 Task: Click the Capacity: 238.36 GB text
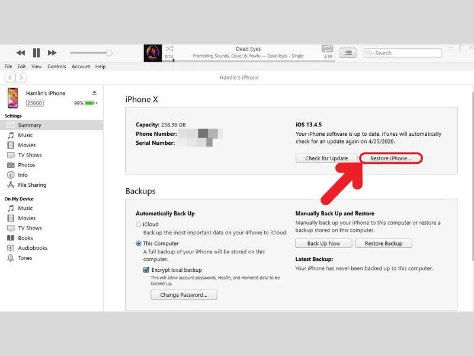click(161, 125)
